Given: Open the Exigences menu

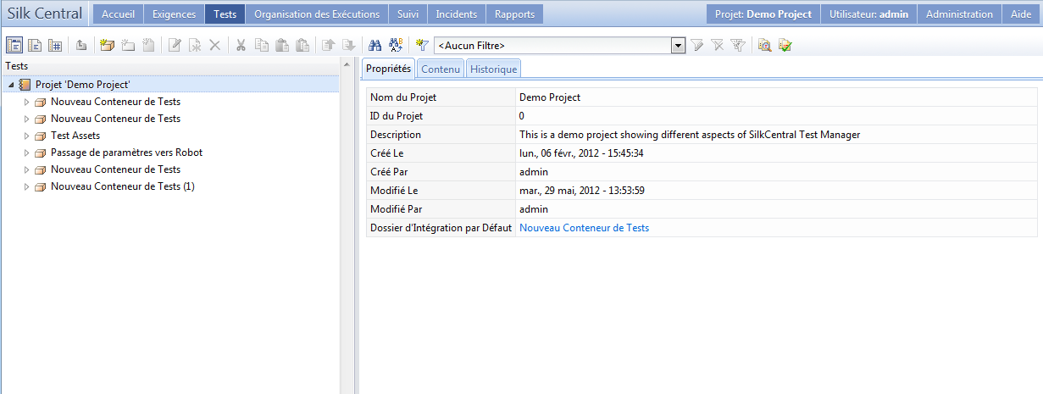Looking at the screenshot, I should click(174, 14).
